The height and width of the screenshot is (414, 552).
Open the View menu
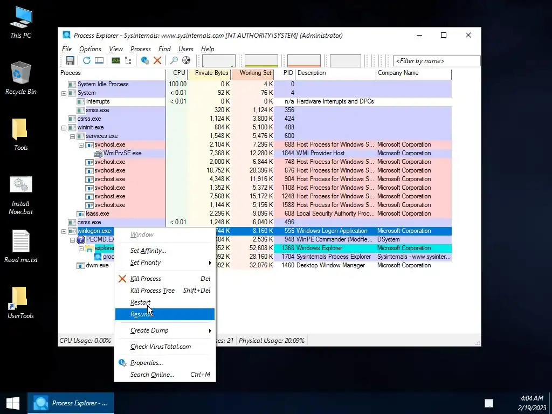point(116,49)
